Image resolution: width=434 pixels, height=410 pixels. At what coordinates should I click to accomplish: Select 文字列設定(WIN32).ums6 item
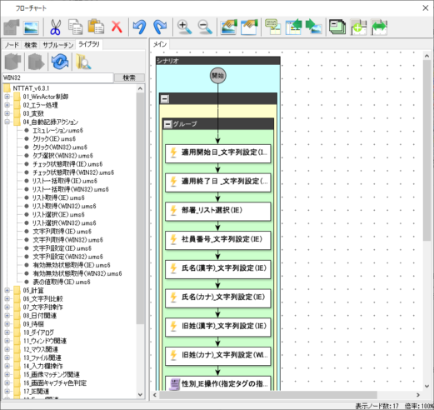67,257
